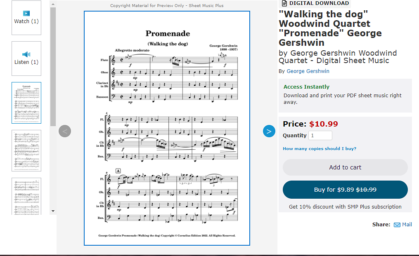Click Buy for $9.89 button
The image size is (419, 256).
click(x=345, y=190)
